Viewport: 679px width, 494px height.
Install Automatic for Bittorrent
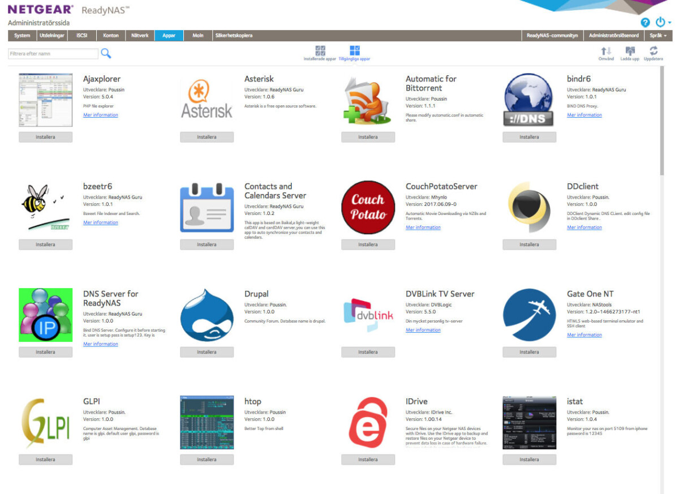tap(368, 137)
